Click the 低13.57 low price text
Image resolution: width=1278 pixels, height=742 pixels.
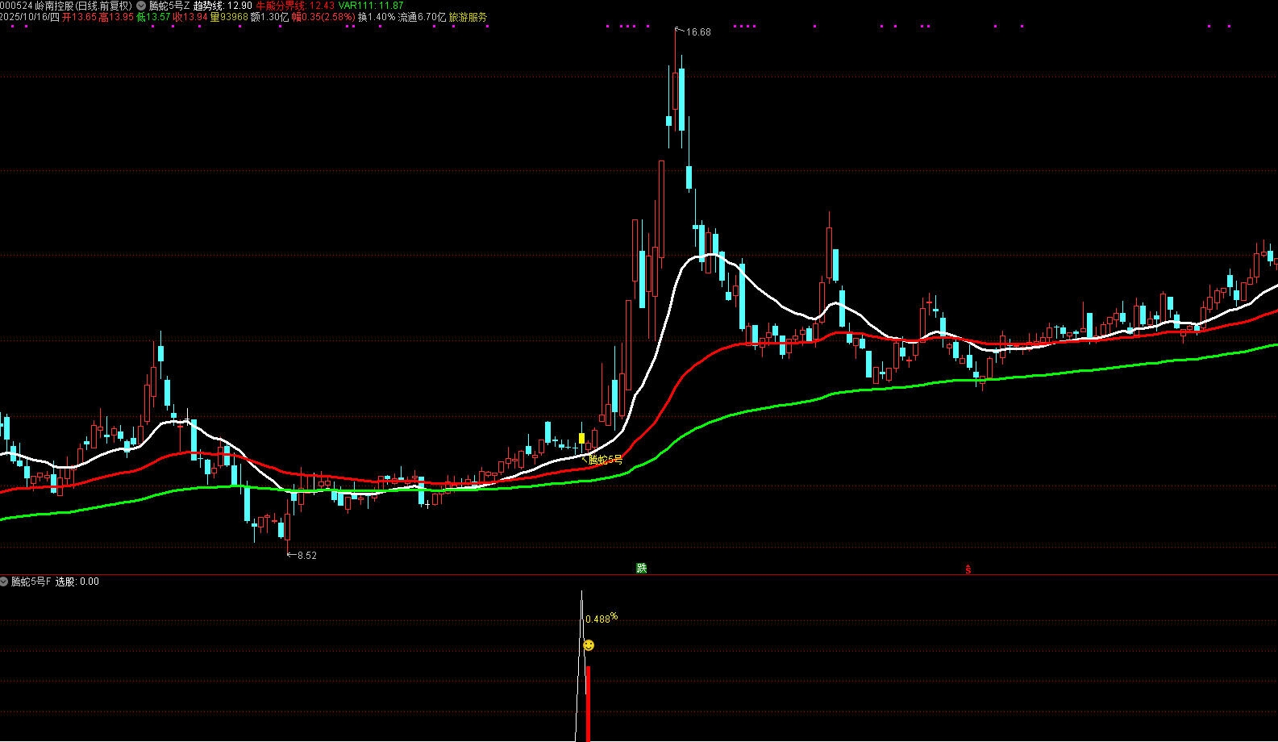pos(153,17)
